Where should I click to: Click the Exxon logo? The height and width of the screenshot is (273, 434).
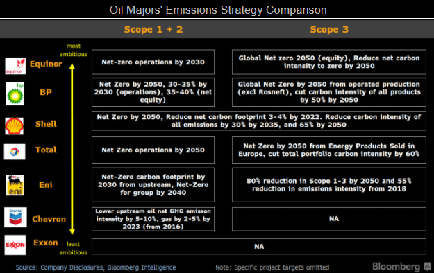point(15,245)
